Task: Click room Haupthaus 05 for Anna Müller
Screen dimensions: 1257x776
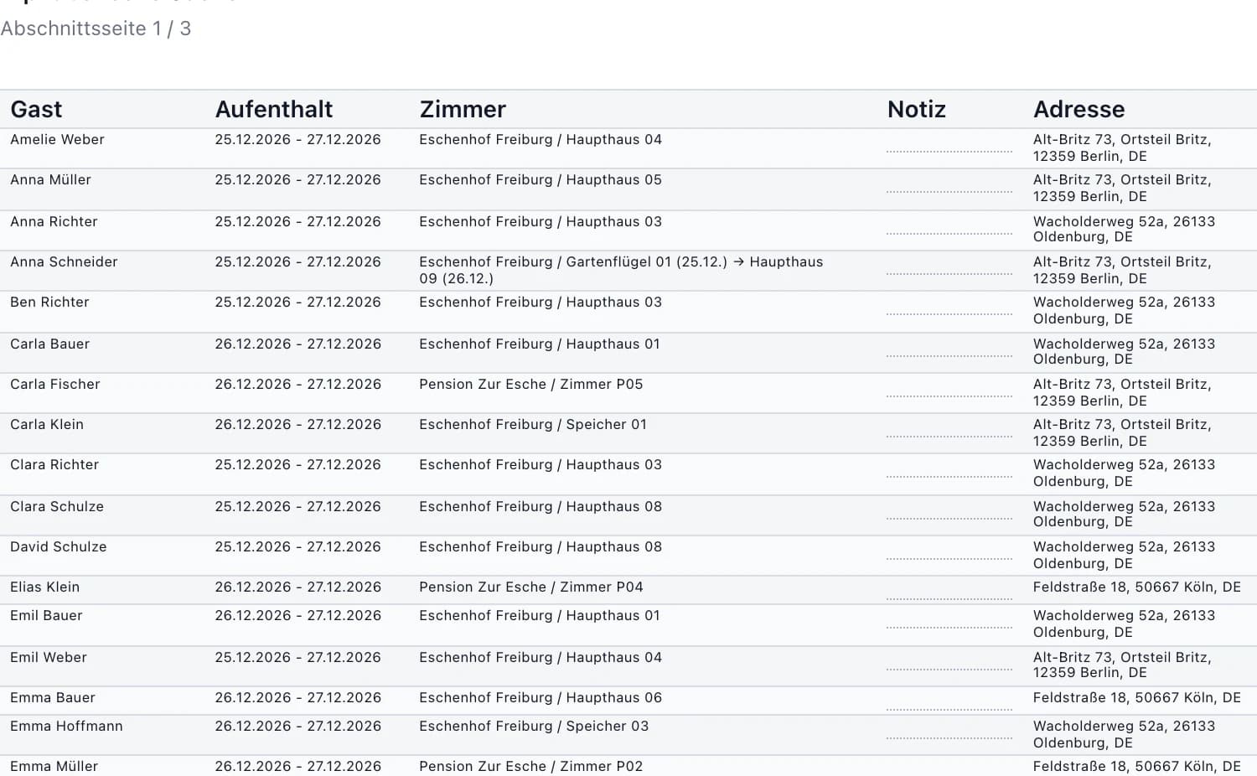Action: (541, 180)
